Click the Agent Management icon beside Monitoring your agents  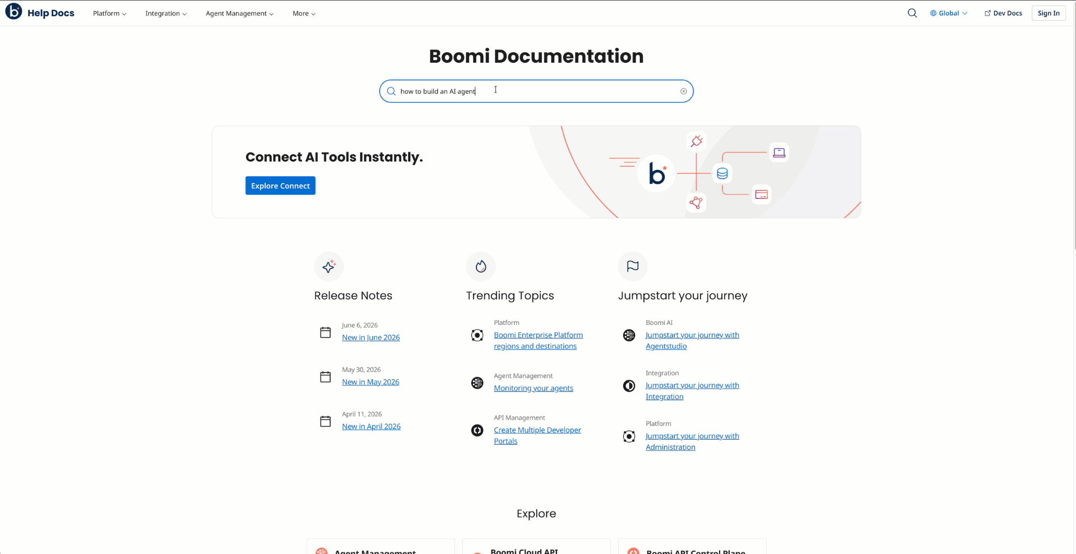[477, 383]
